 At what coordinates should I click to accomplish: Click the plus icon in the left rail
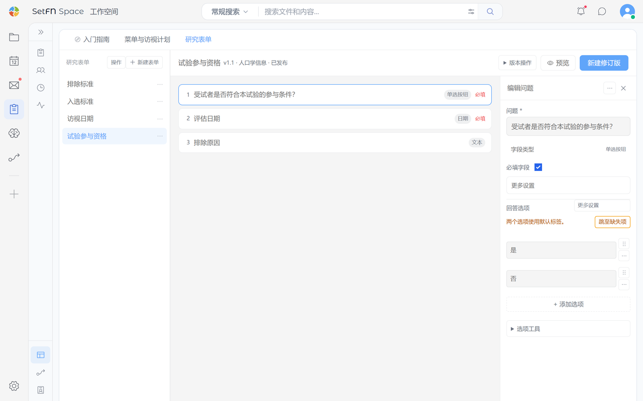click(14, 194)
